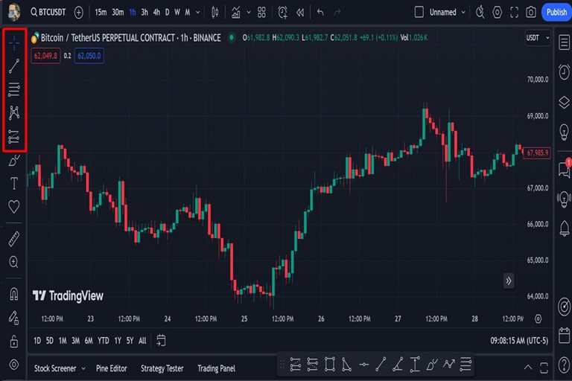
Task: Switch to daily D timeframe
Action: point(167,13)
